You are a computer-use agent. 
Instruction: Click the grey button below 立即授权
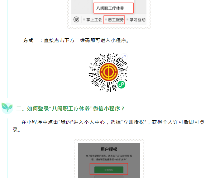109,177
